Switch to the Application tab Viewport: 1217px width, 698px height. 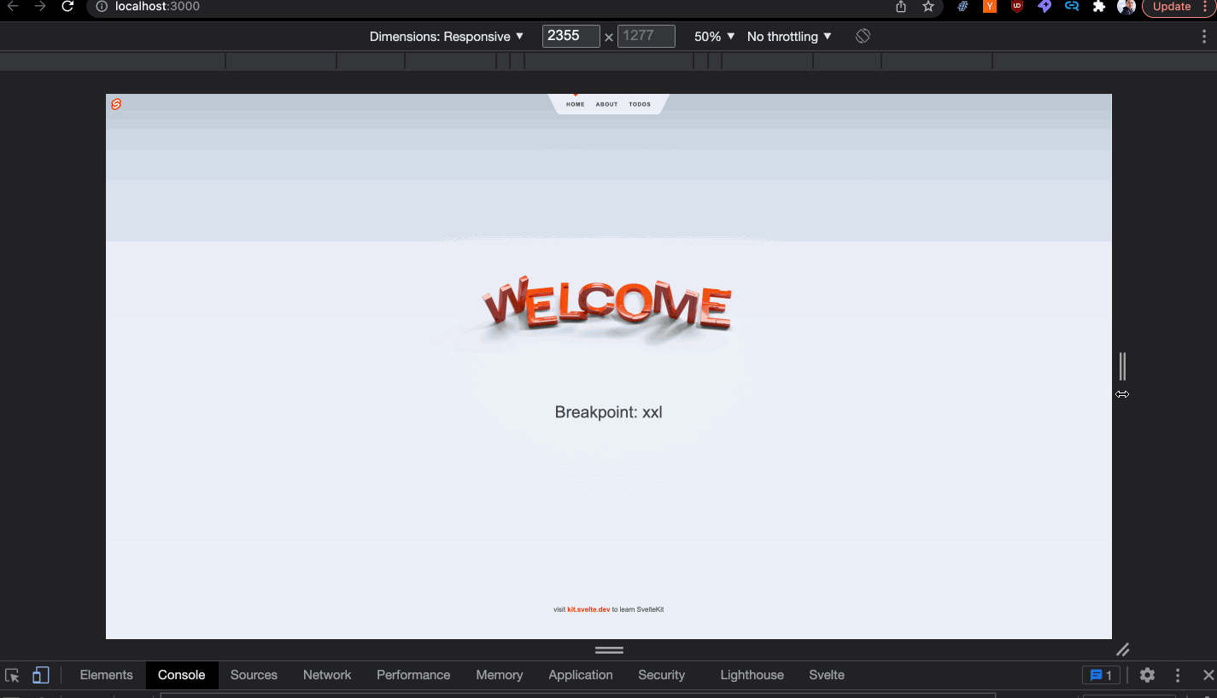pyautogui.click(x=581, y=675)
